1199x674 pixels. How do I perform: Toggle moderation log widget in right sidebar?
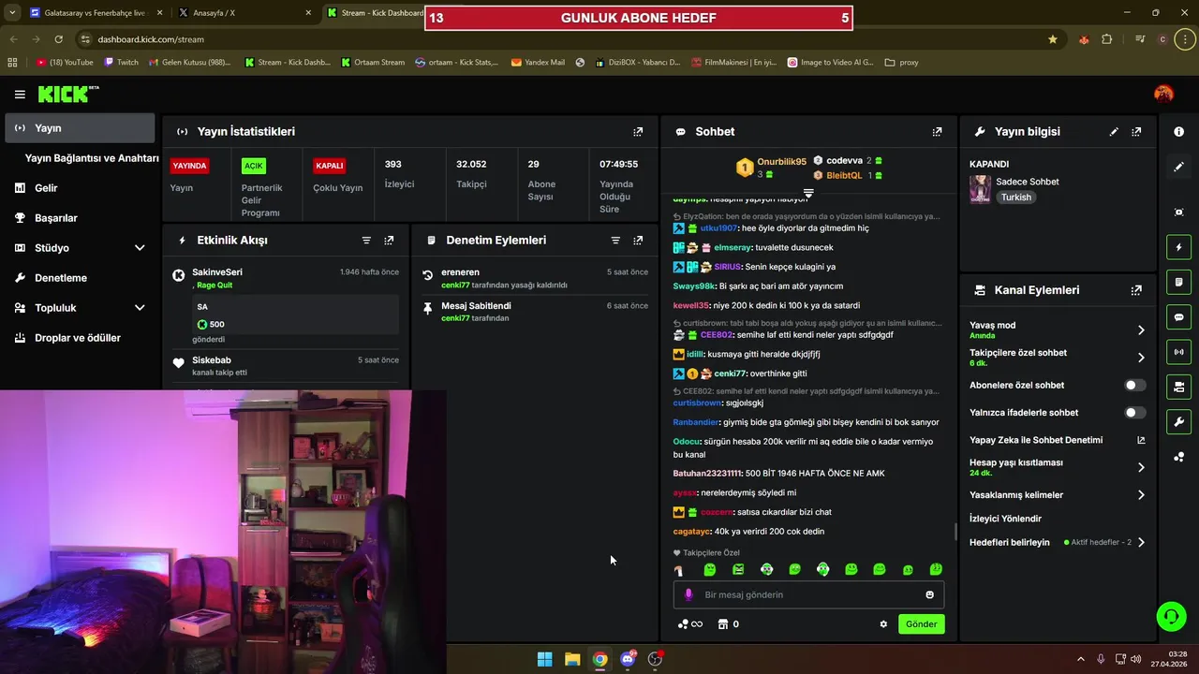coord(1178,282)
